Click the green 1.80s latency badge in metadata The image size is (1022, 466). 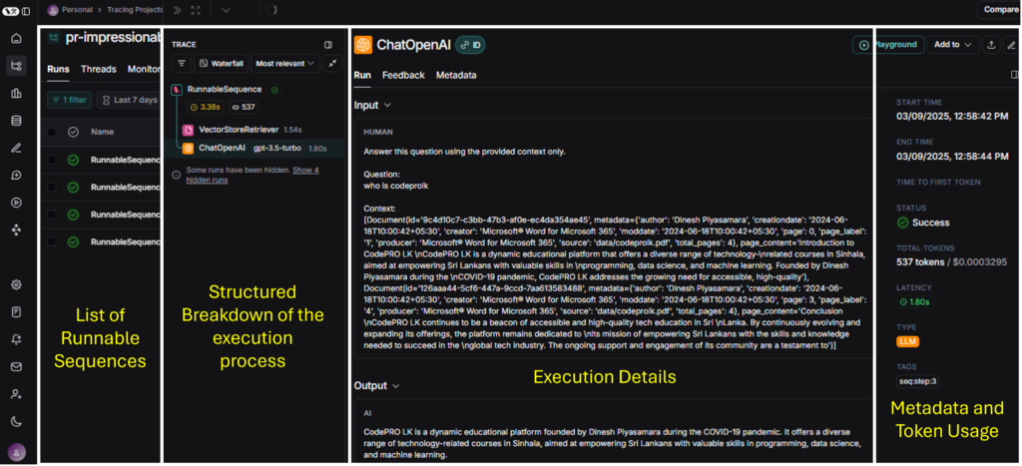click(x=914, y=301)
